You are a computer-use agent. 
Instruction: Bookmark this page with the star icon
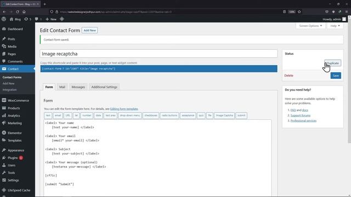(299, 11)
